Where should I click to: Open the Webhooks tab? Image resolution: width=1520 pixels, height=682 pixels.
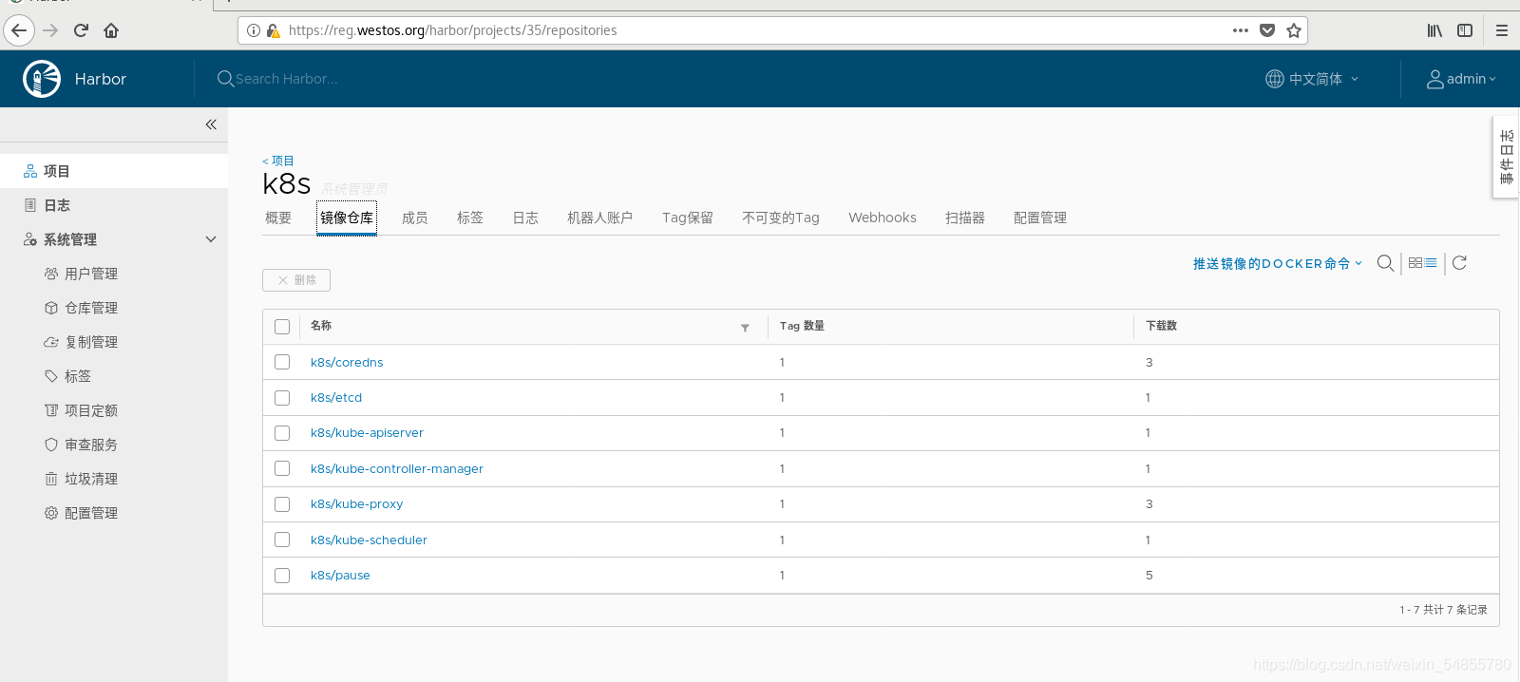point(883,218)
